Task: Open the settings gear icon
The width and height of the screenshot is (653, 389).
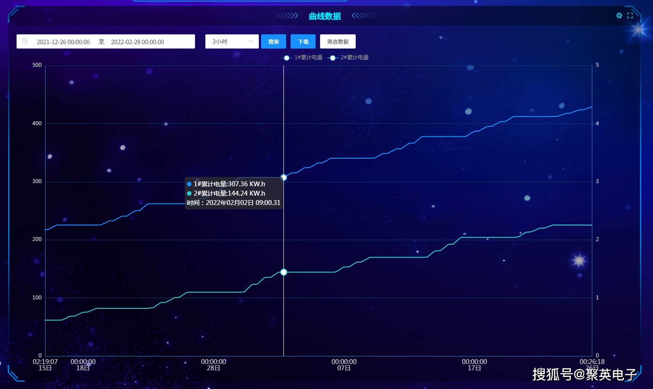Action: point(619,16)
